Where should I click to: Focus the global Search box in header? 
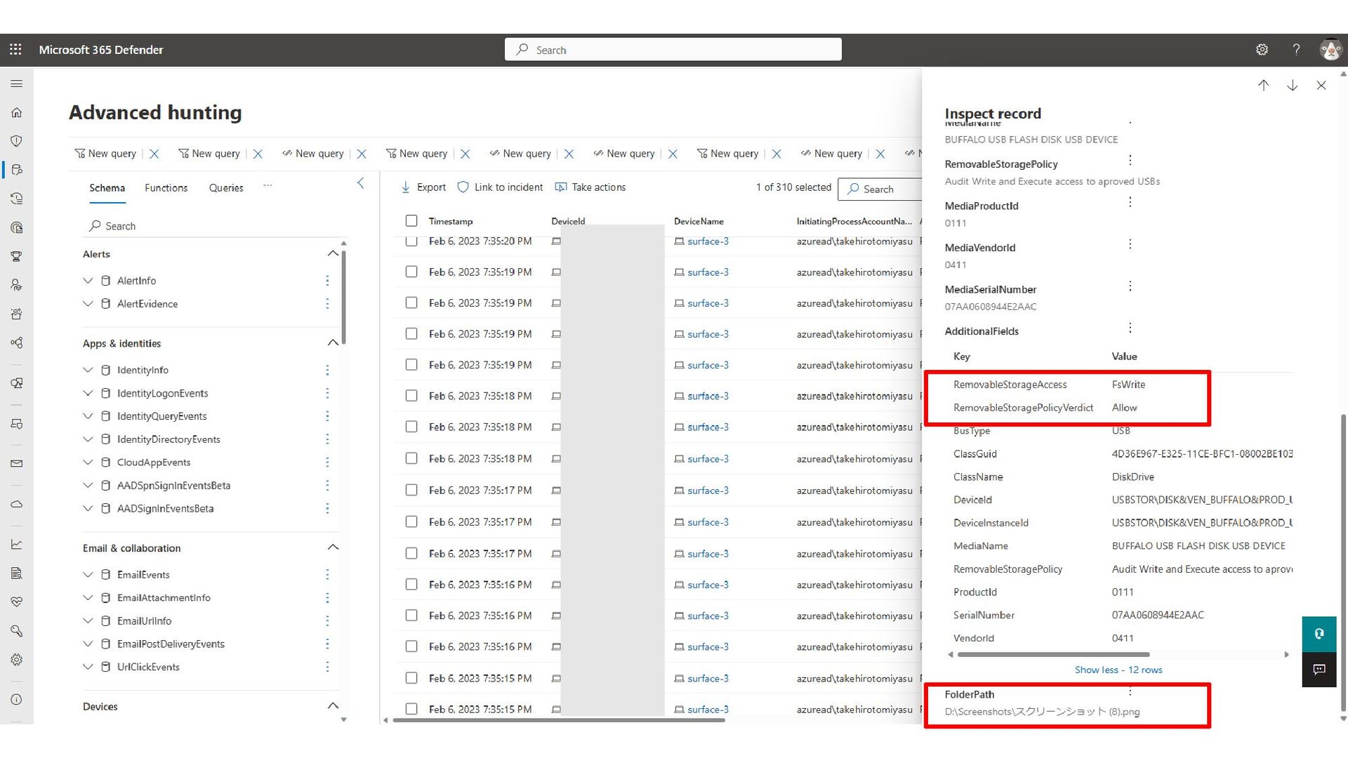pyautogui.click(x=673, y=50)
